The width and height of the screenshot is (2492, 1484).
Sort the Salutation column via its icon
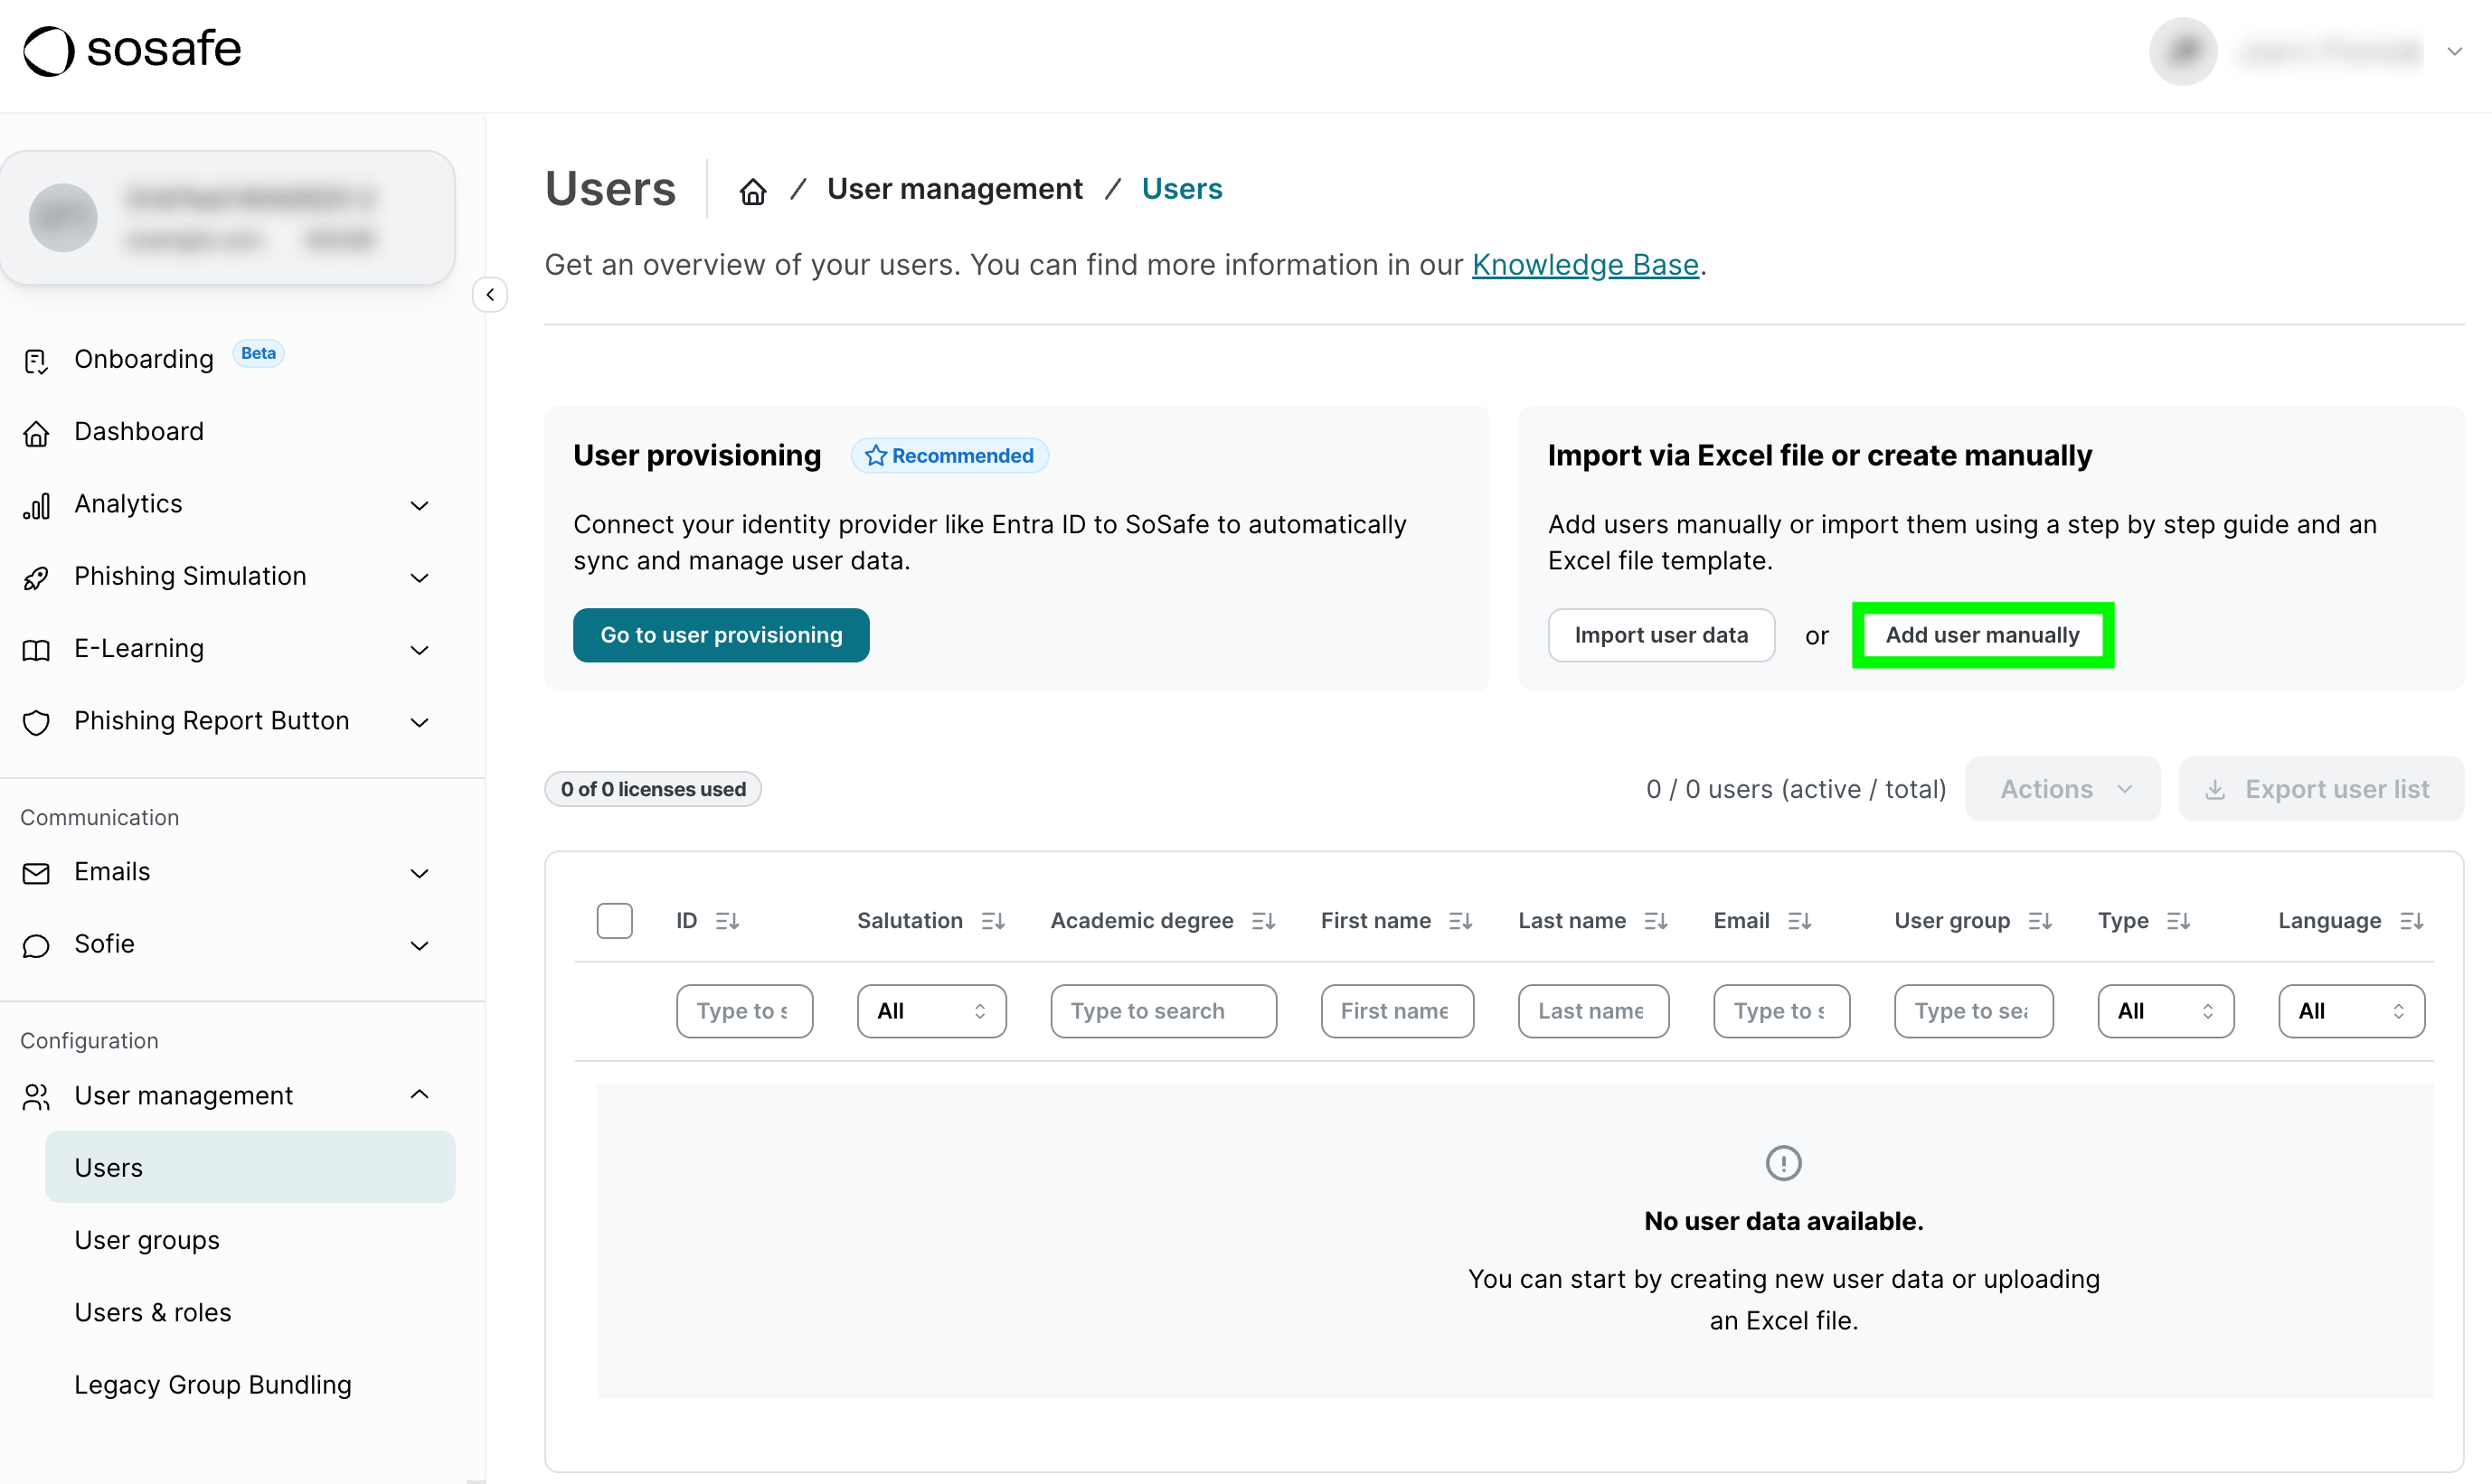point(993,921)
